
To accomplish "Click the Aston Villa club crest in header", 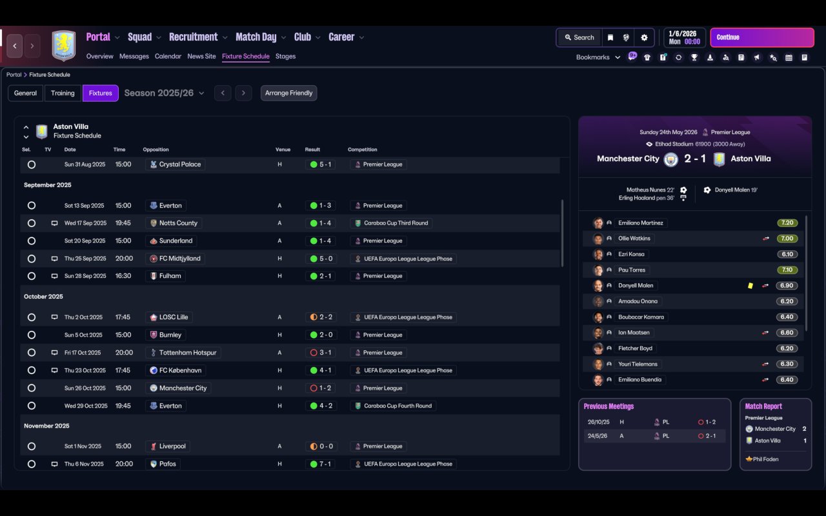I will (x=63, y=46).
